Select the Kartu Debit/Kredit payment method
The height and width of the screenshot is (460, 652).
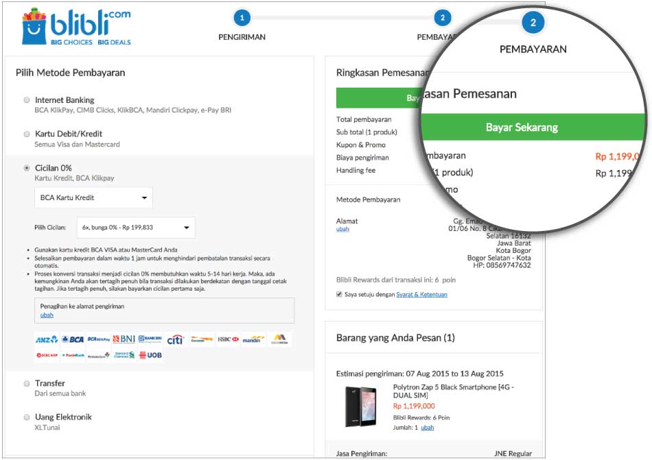tap(27, 134)
